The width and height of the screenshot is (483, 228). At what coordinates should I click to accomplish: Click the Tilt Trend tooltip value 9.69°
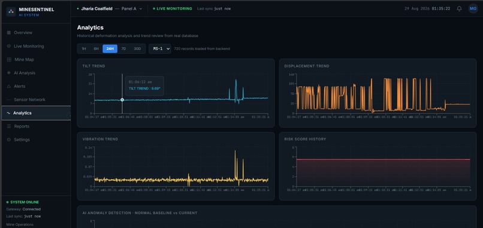(144, 89)
